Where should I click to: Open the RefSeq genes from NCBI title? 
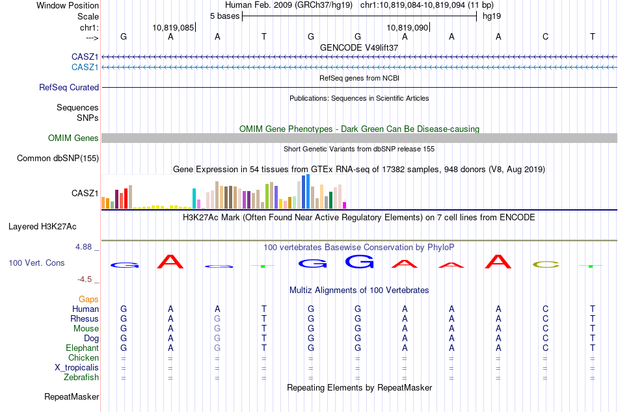pos(359,78)
